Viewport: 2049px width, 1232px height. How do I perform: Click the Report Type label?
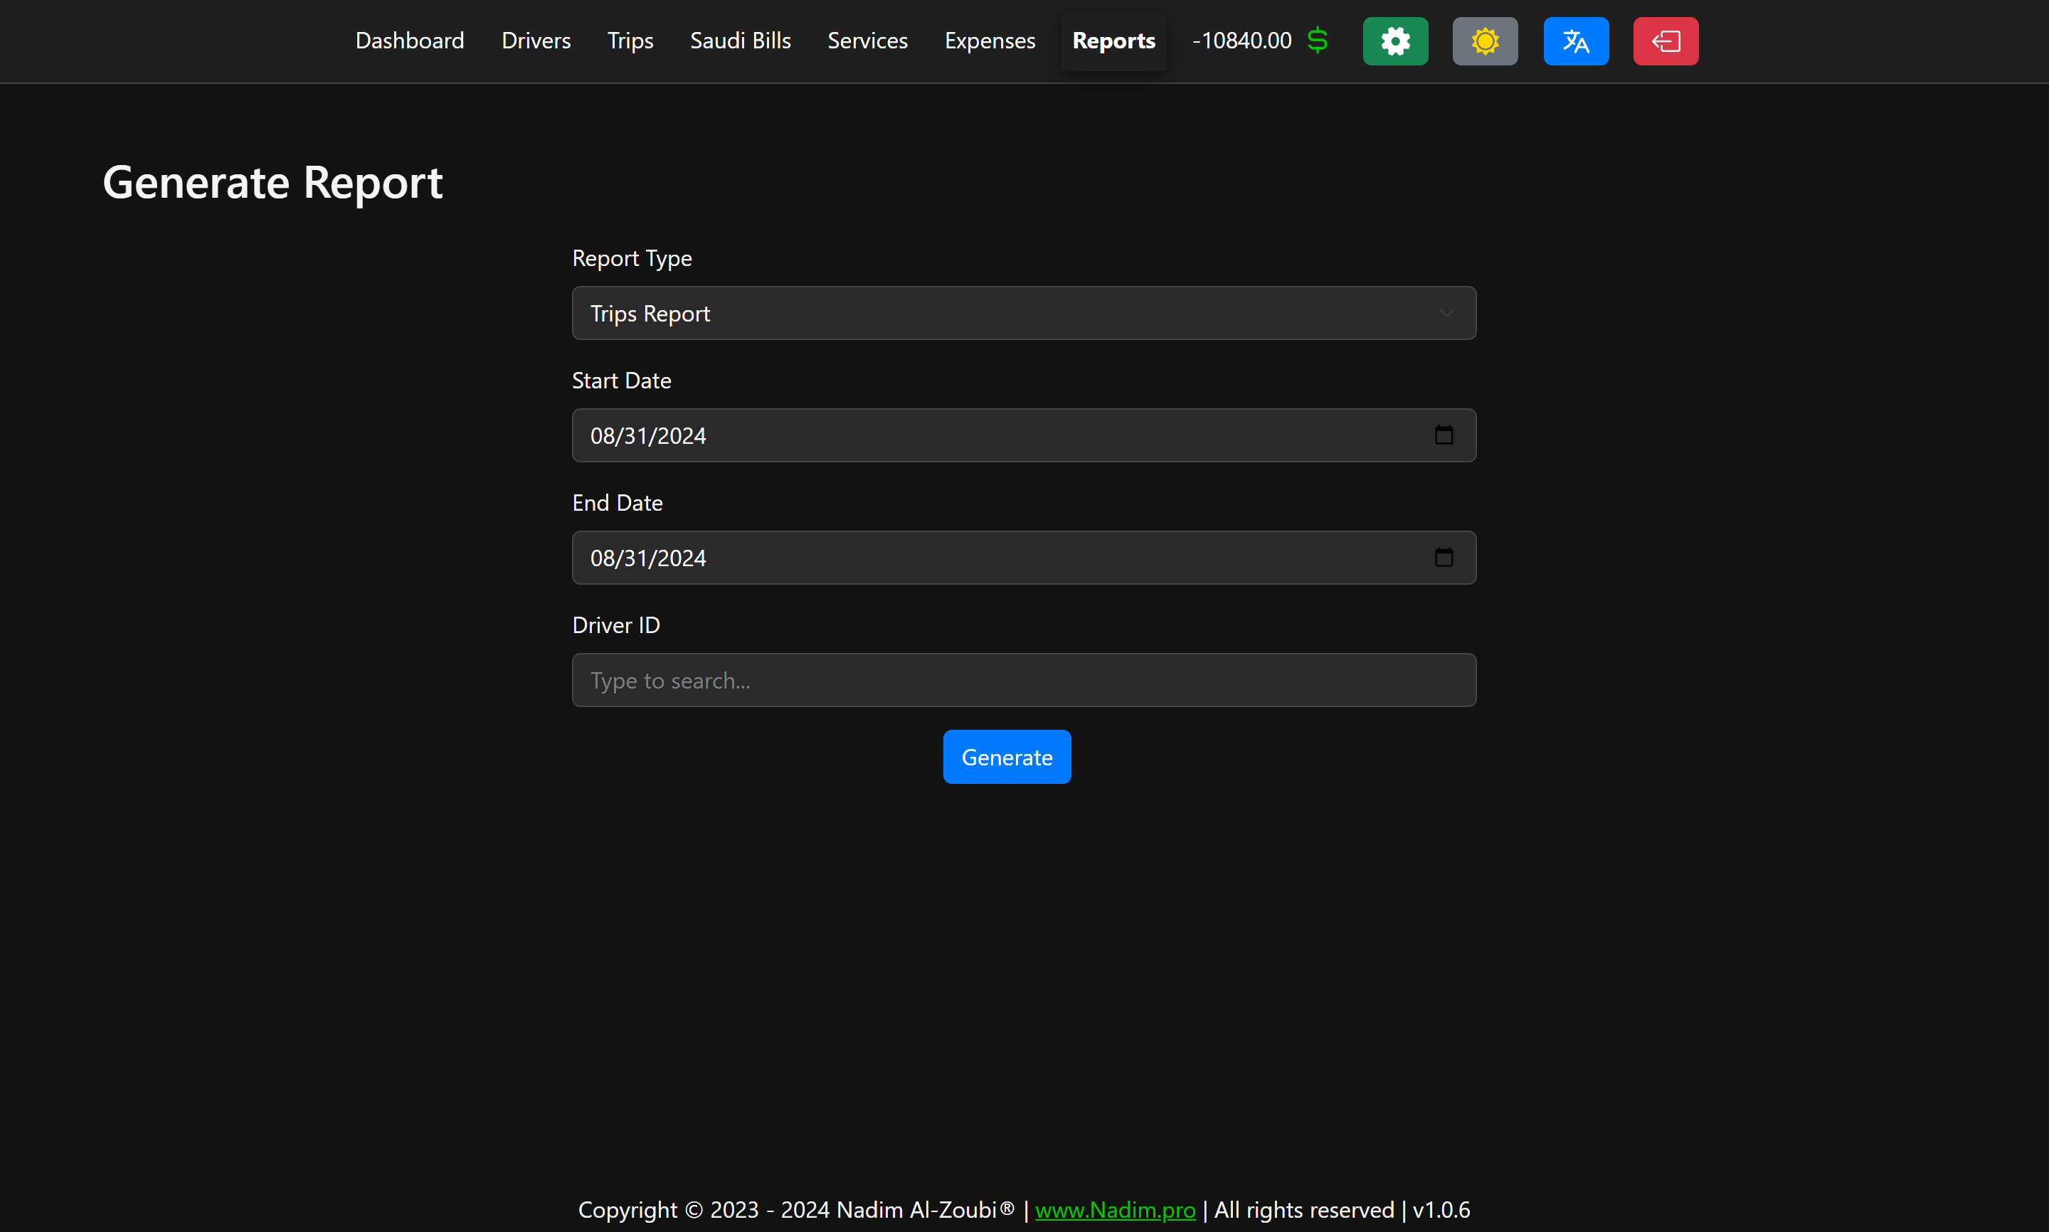click(631, 258)
